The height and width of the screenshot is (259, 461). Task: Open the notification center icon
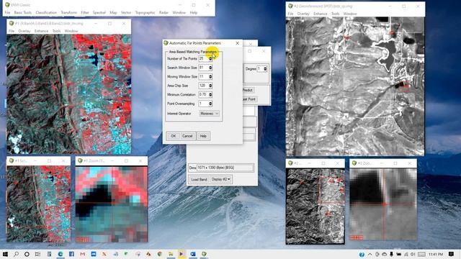(x=452, y=254)
